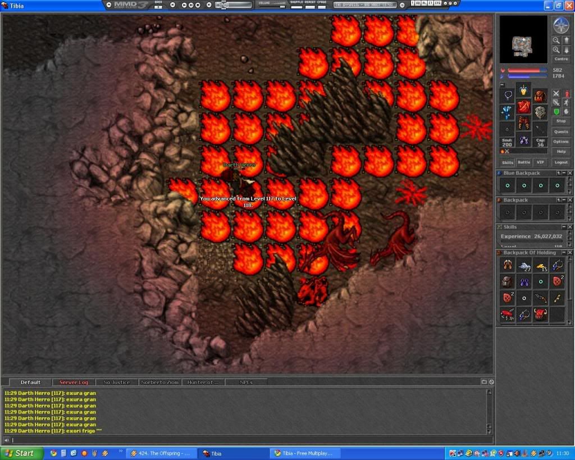Go up one level from Backpack container

(x=559, y=200)
